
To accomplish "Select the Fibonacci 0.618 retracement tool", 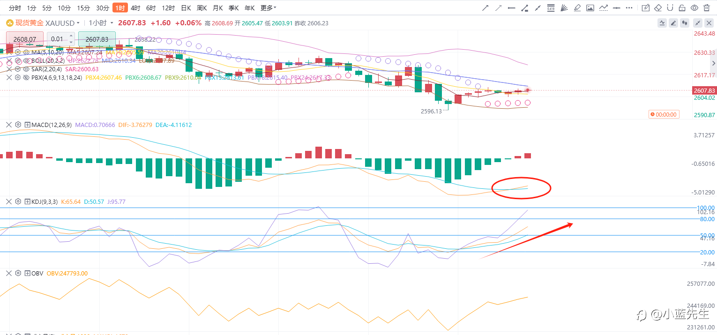I will coord(551,7).
